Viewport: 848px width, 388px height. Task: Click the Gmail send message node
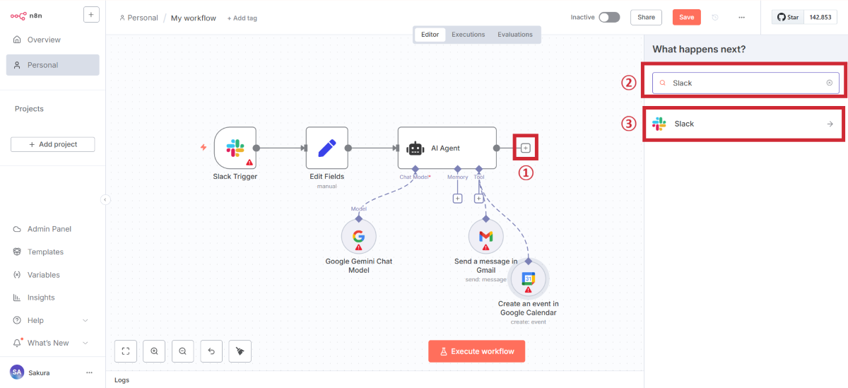coord(485,236)
